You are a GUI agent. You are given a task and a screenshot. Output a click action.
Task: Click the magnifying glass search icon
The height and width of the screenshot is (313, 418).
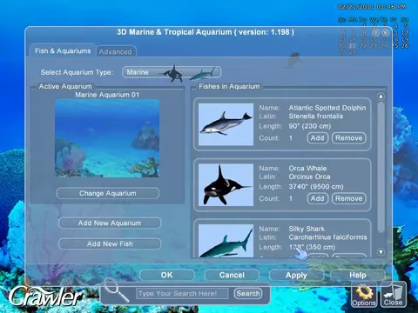116,290
